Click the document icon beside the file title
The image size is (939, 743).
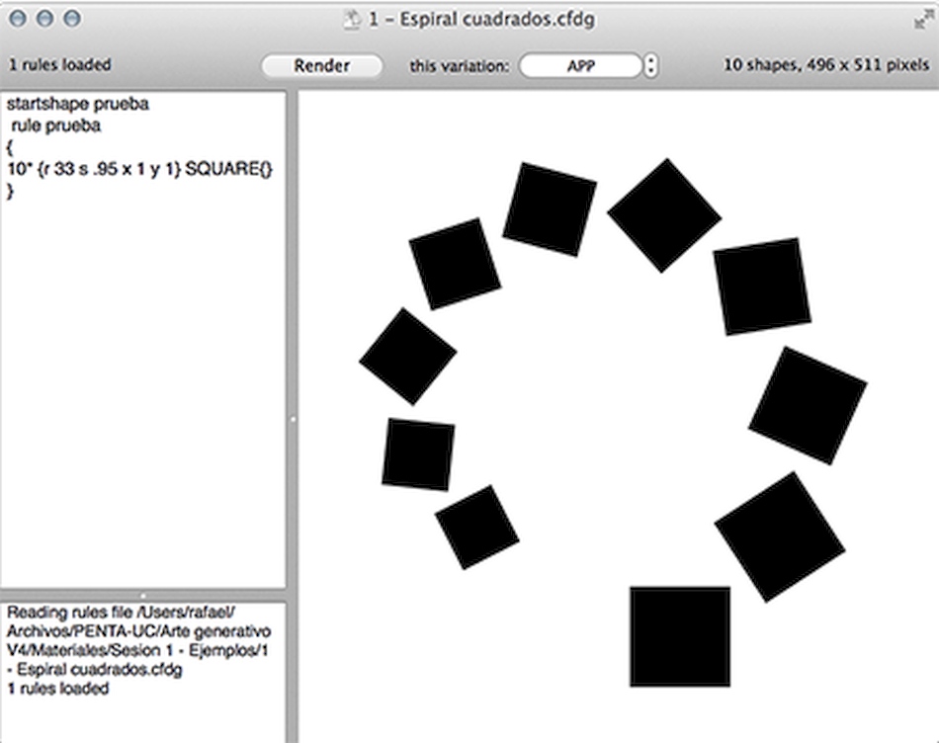[x=352, y=19]
